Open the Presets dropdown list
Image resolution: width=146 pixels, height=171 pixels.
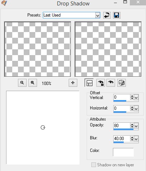click(98, 15)
